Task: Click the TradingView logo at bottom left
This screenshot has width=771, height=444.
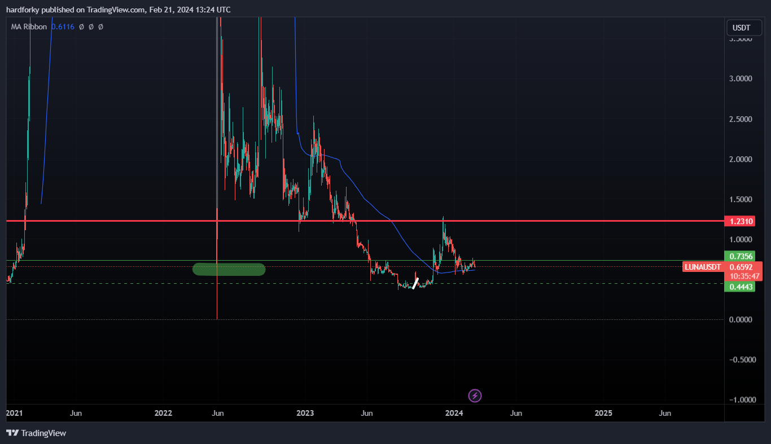Action: pyautogui.click(x=36, y=433)
